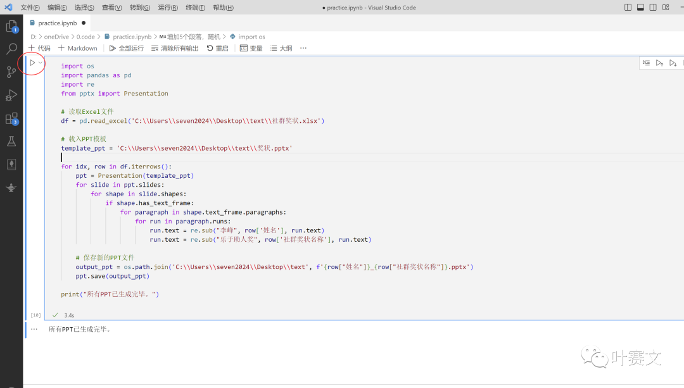Open the 终端 (Terminal) menu
The image size is (684, 388).
click(194, 8)
